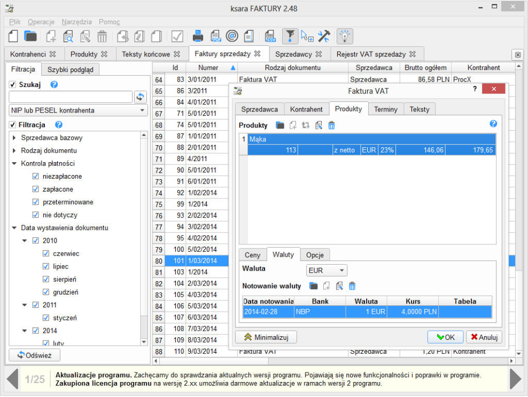The image size is (528, 397).
Task: Click the light bulb tips icon
Action: [x=345, y=36]
